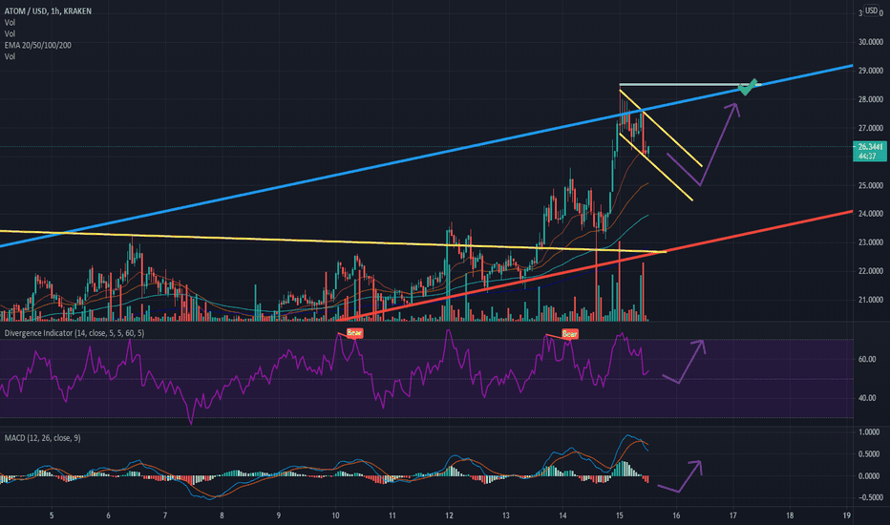The image size is (890, 525).
Task: Click the 29.0000 price axis label
Action: [871, 71]
